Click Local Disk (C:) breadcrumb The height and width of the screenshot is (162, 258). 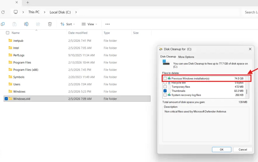[60, 12]
